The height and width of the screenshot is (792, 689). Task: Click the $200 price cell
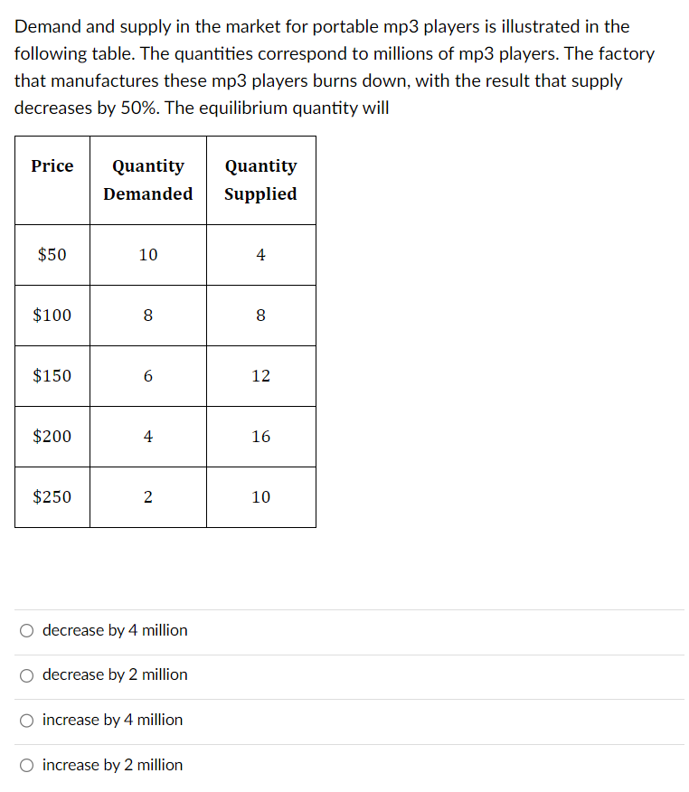click(52, 437)
